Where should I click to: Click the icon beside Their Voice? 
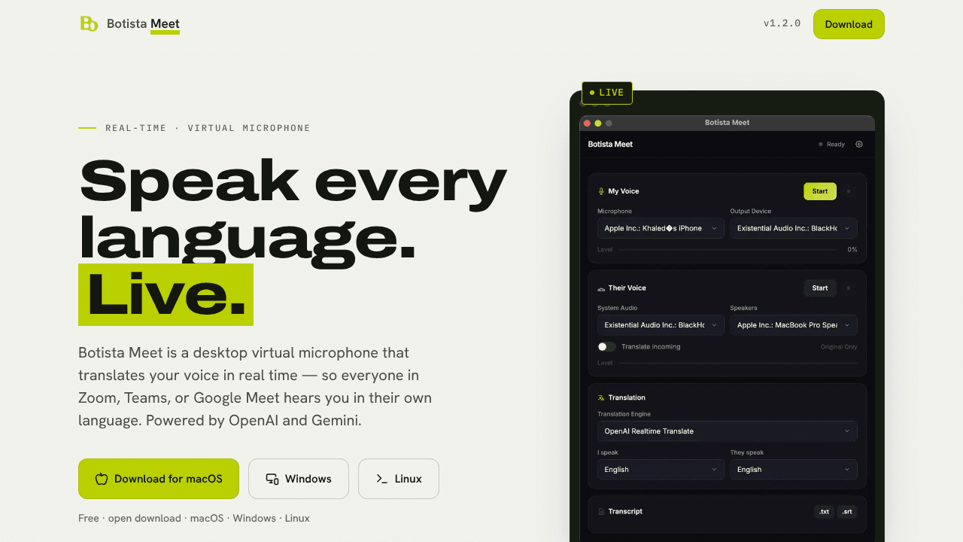[x=601, y=288]
